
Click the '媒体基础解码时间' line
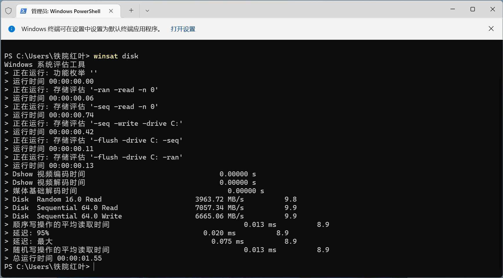(134, 191)
